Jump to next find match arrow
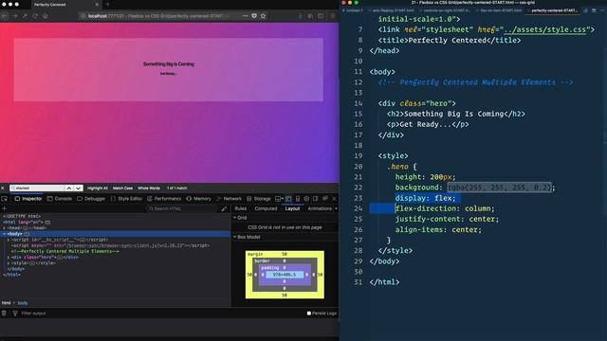Screen dimensions: 607x341 78,188
